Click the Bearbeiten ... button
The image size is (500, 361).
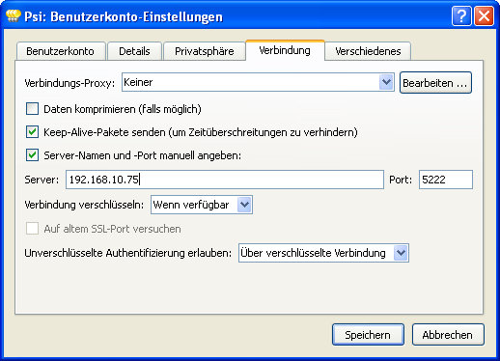click(435, 83)
